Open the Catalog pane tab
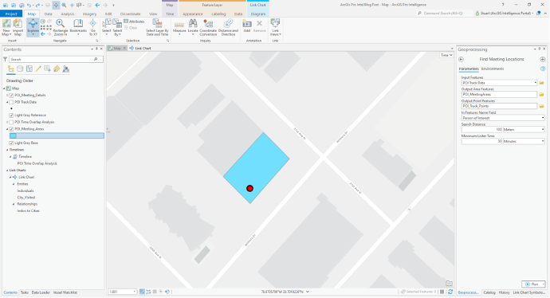 click(x=489, y=292)
